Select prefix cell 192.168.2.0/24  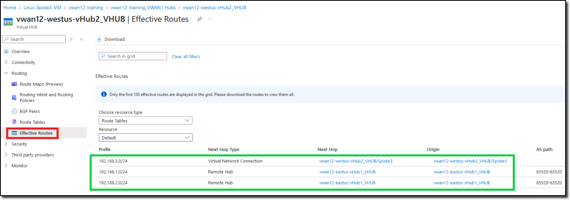point(113,183)
